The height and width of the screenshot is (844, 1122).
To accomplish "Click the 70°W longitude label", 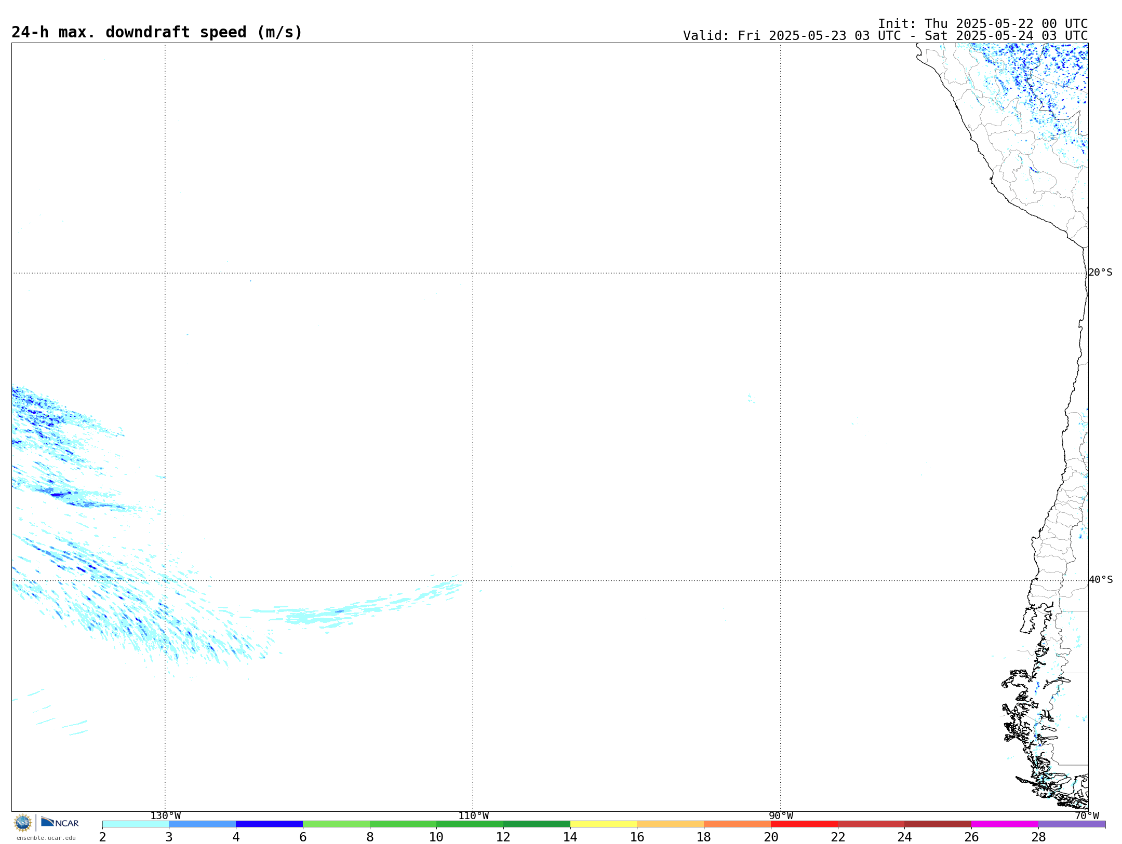I will pyautogui.click(x=1087, y=816).
